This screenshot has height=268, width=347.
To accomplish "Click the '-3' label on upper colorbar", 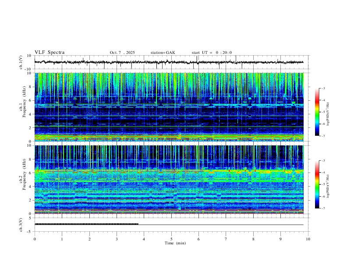I will coord(323,88).
